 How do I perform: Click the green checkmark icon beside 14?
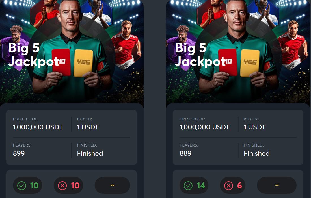click(188, 186)
